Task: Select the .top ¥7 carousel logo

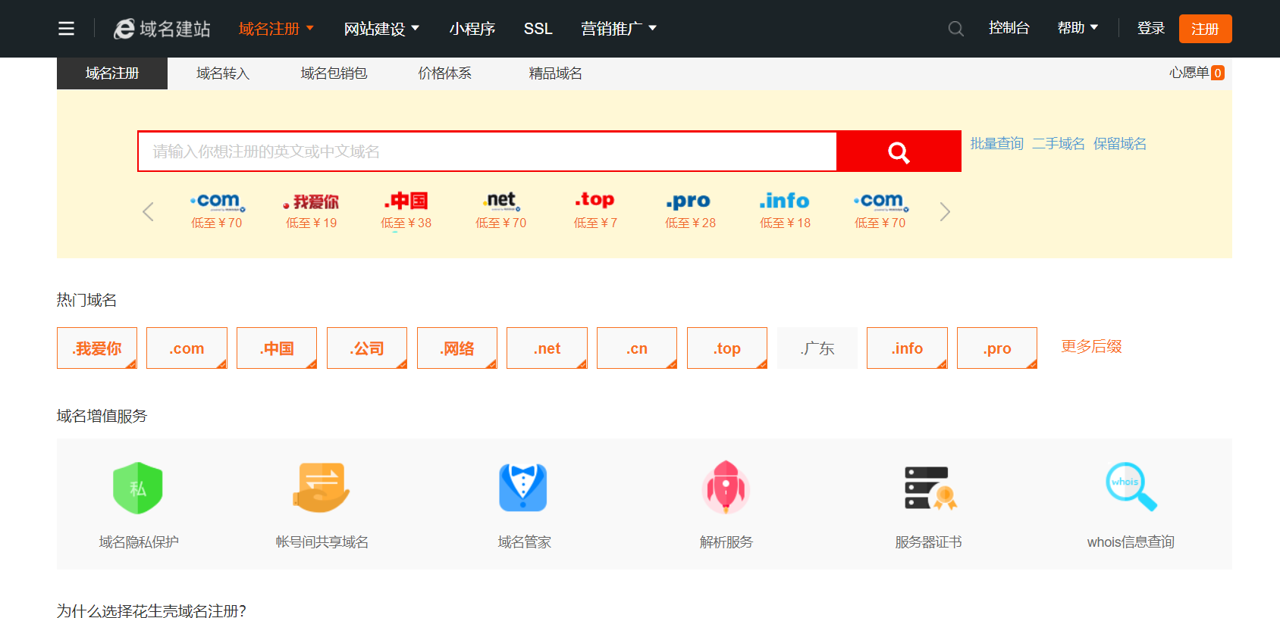Action: (595, 200)
